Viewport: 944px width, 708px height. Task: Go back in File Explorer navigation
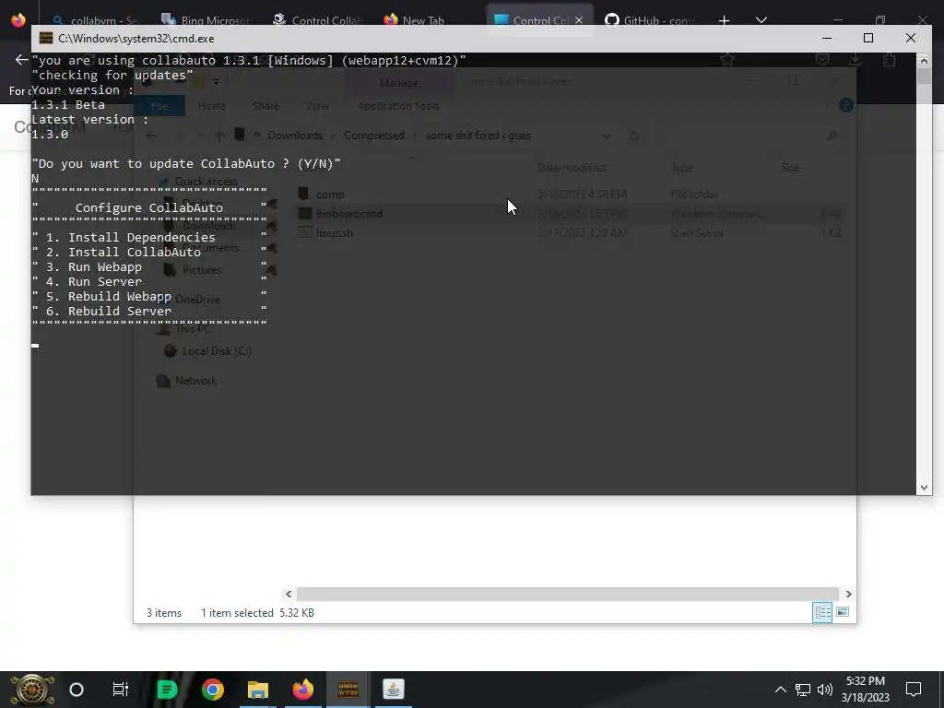point(150,136)
